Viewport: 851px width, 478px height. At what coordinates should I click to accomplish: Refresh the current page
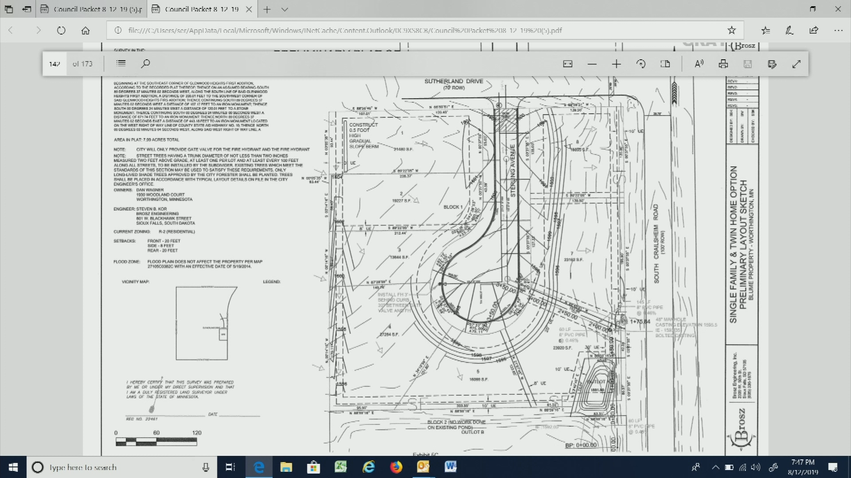(61, 30)
